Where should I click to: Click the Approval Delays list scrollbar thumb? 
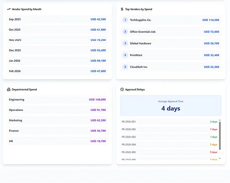point(220,136)
